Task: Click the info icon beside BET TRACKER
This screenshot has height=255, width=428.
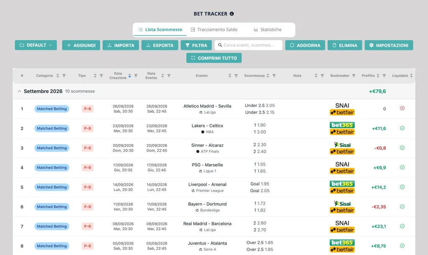Action: point(232,14)
